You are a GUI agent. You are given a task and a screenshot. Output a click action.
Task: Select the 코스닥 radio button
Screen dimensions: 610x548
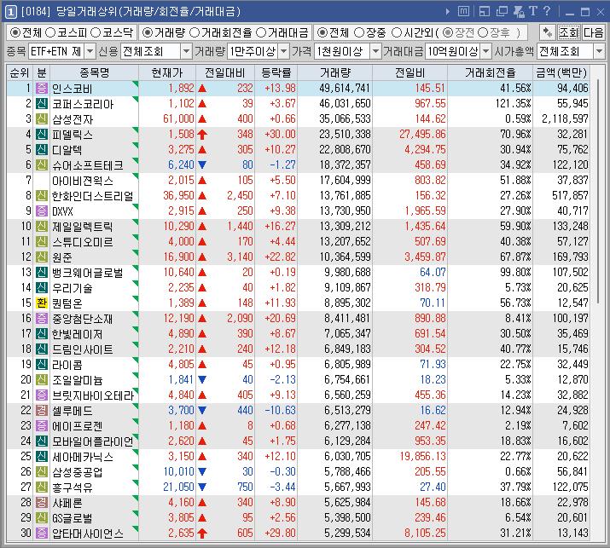coord(96,32)
